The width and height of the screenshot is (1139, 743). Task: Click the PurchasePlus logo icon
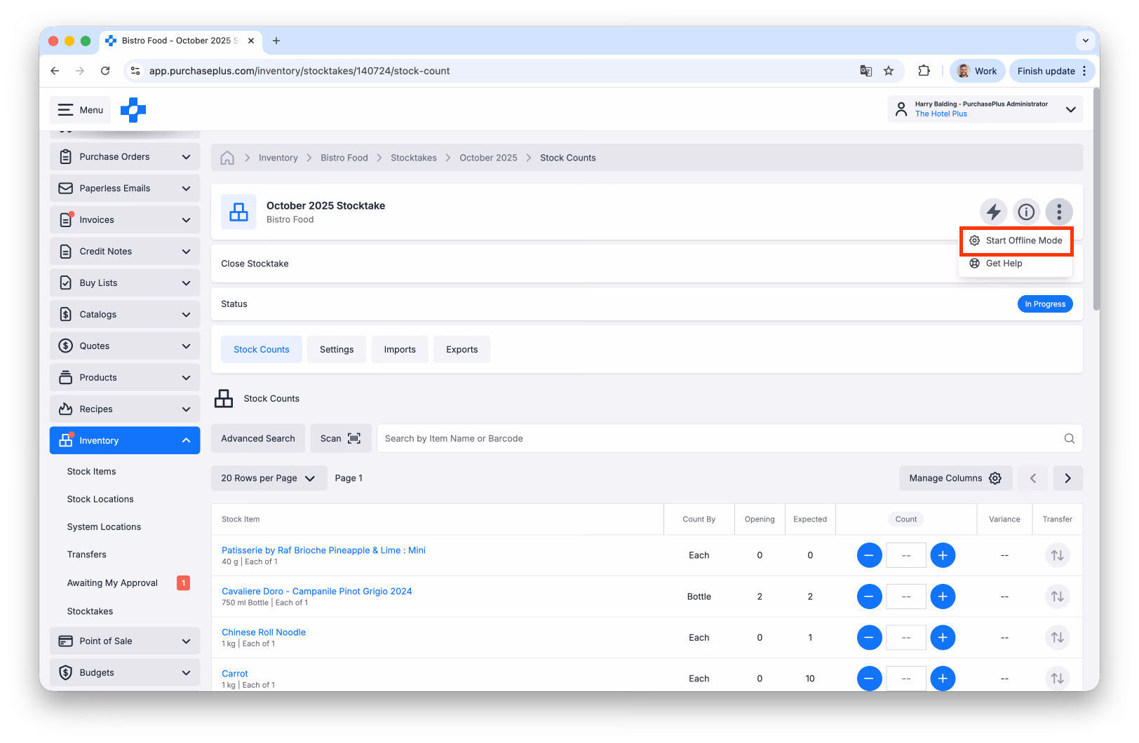click(133, 110)
